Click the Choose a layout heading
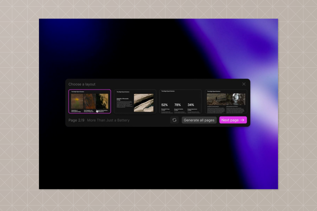The height and width of the screenshot is (211, 317). (x=82, y=84)
